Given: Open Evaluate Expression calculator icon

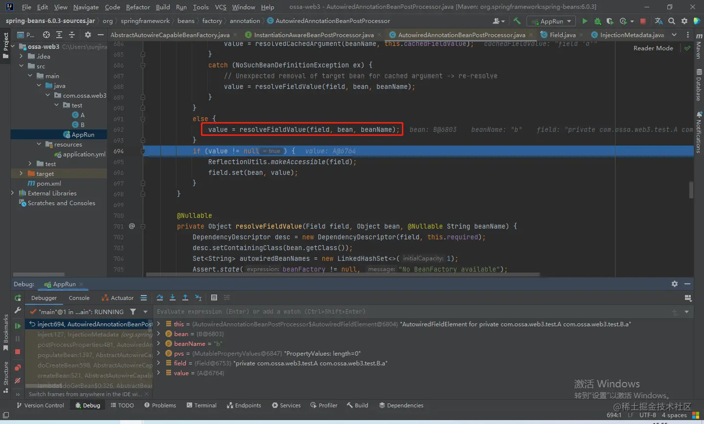Looking at the screenshot, I should click(x=214, y=297).
